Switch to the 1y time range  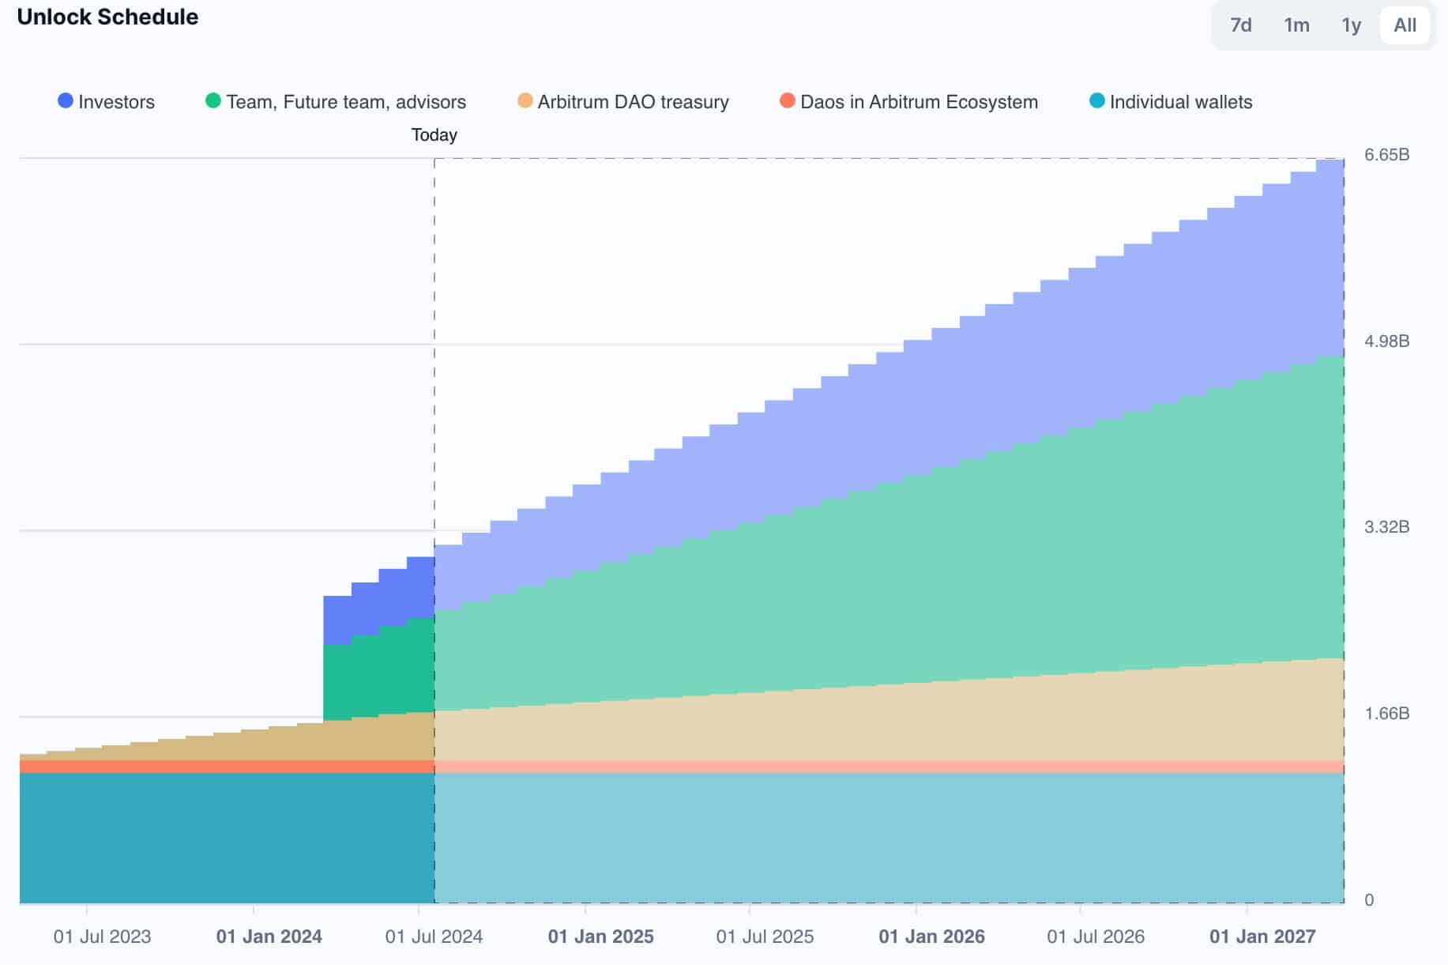pos(1351,25)
